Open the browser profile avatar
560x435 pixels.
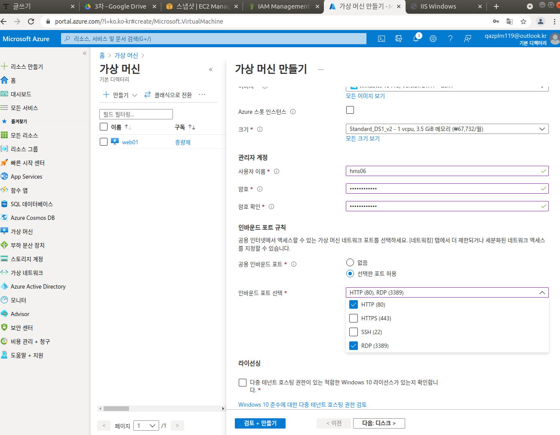tap(541, 21)
